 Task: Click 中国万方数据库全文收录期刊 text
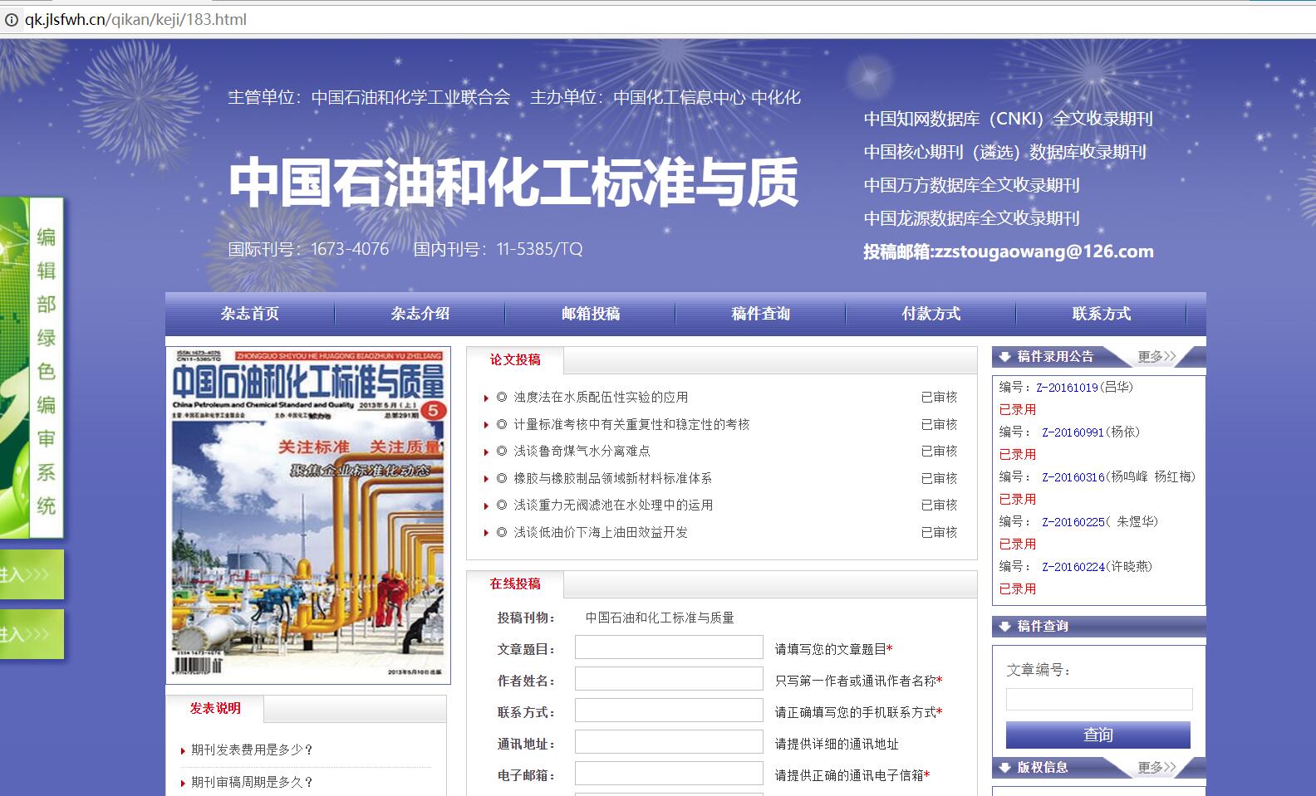(x=972, y=185)
